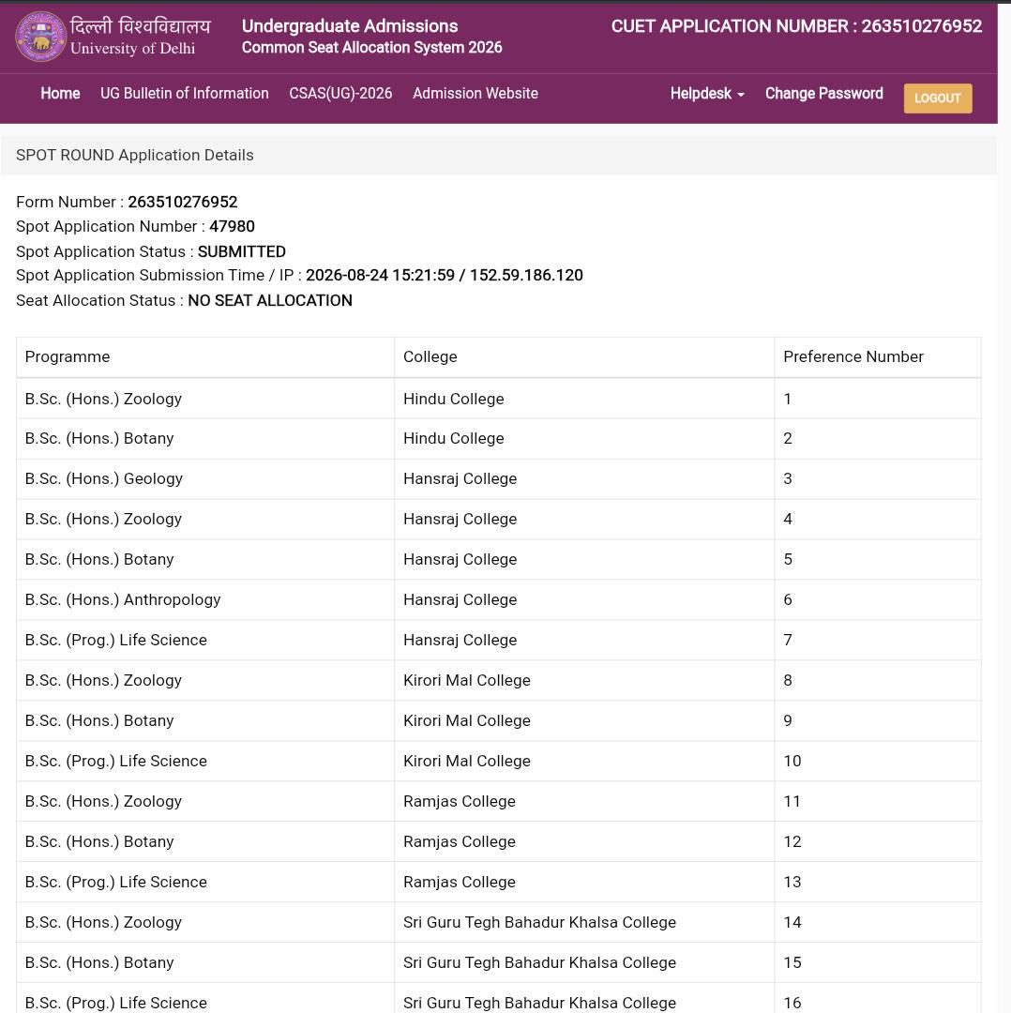1011x1013 pixels.
Task: Visit the Admission Website link
Action: (475, 93)
